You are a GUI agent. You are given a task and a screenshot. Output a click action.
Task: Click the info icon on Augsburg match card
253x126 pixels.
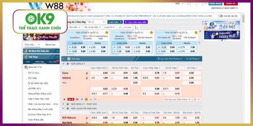coord(107,32)
